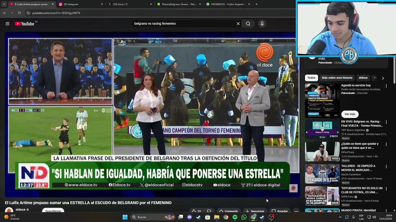This screenshot has height=222, width=396.
Task: Select the Todos filter chip
Action: 312,78
